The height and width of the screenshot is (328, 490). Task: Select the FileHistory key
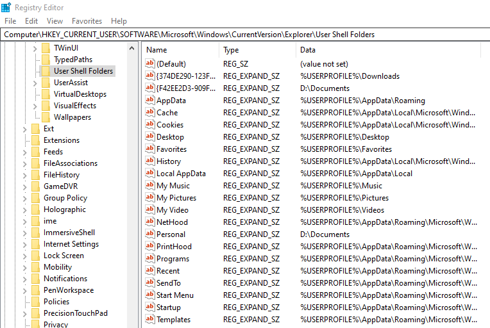click(62, 175)
